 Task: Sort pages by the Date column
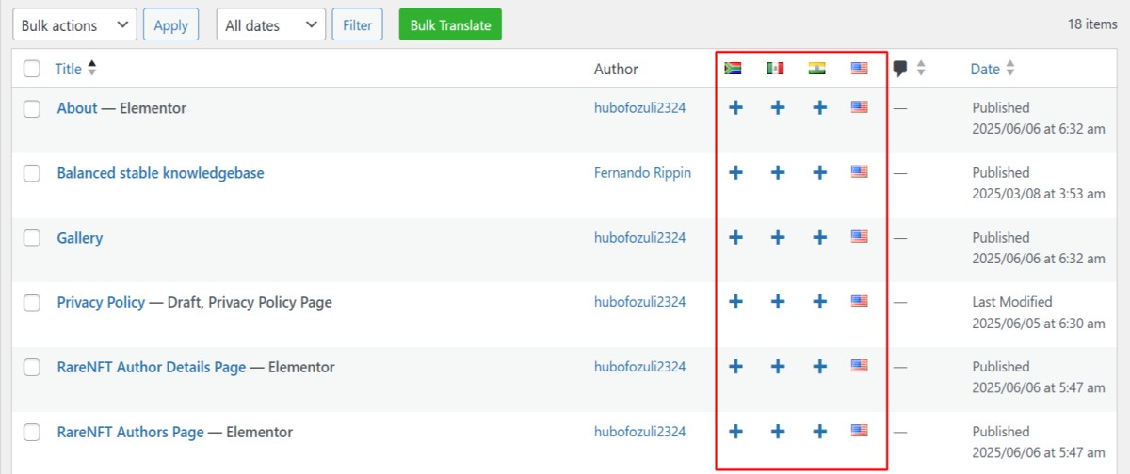(985, 69)
